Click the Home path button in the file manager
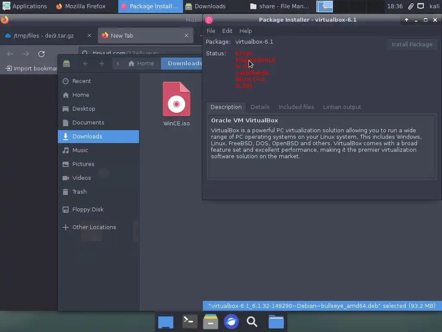The image size is (442, 332). pyautogui.click(x=142, y=64)
